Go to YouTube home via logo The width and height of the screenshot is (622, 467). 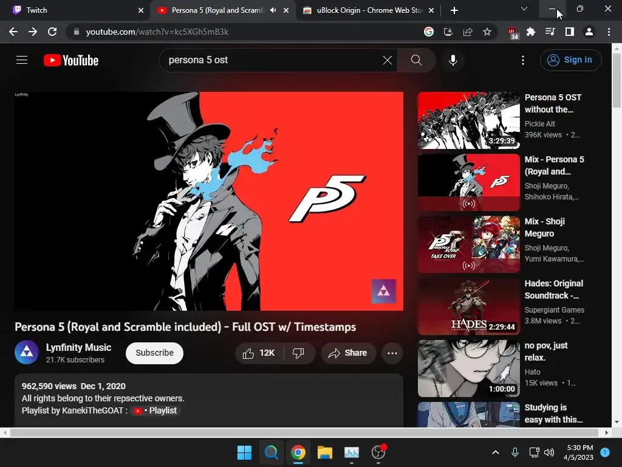tap(71, 60)
